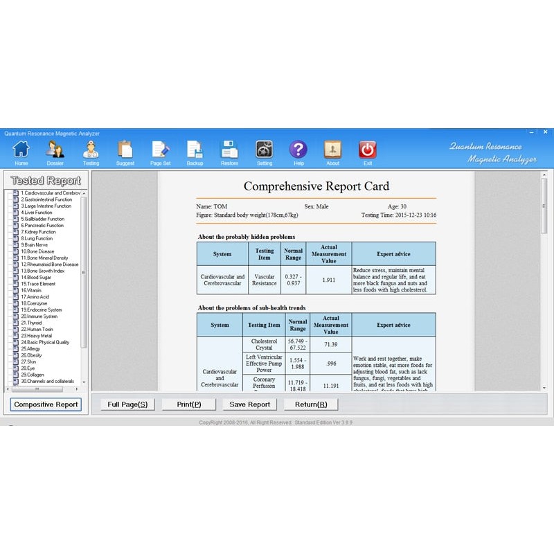Click the red Exit power icon
Viewport: 554px width, 554px height.
(x=368, y=150)
